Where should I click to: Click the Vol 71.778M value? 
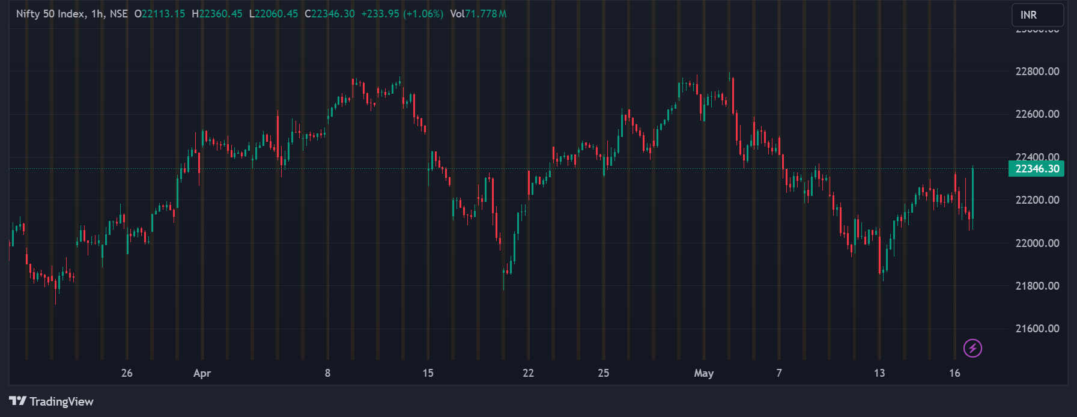478,14
